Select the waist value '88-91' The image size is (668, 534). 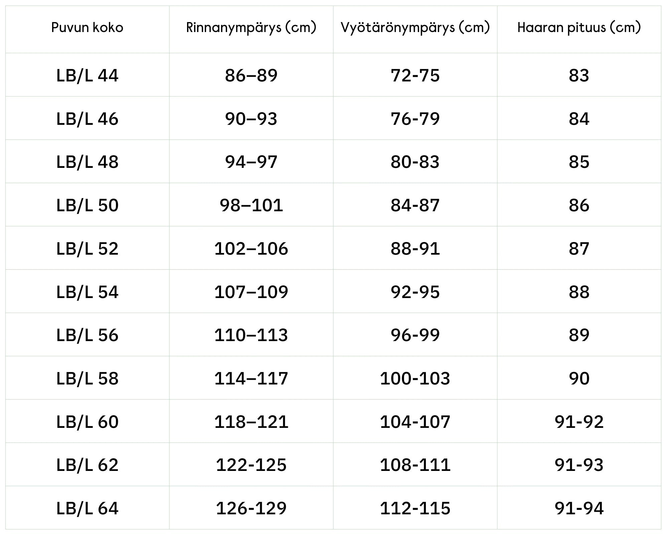(415, 249)
